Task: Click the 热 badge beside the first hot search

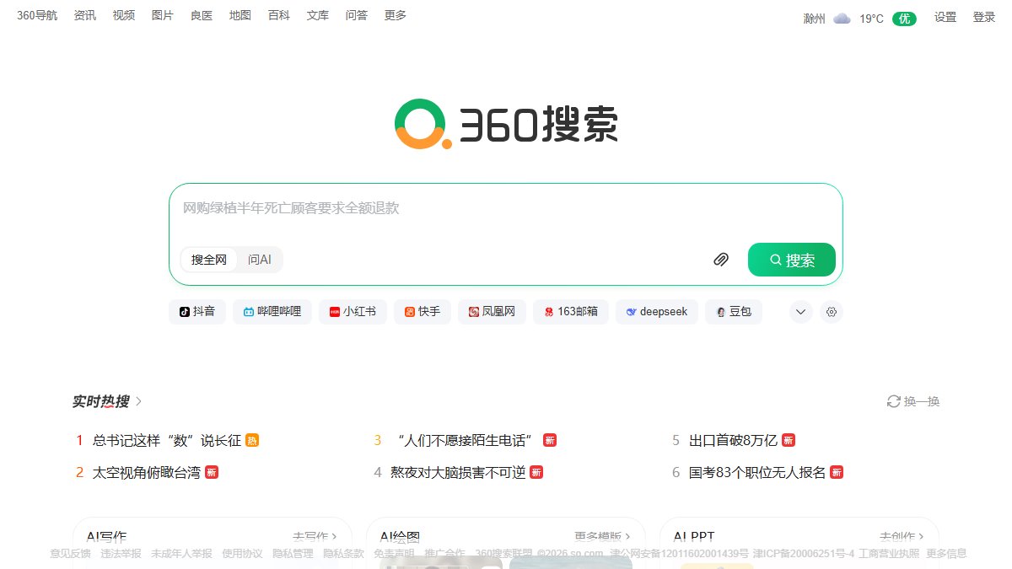Action: coord(252,440)
